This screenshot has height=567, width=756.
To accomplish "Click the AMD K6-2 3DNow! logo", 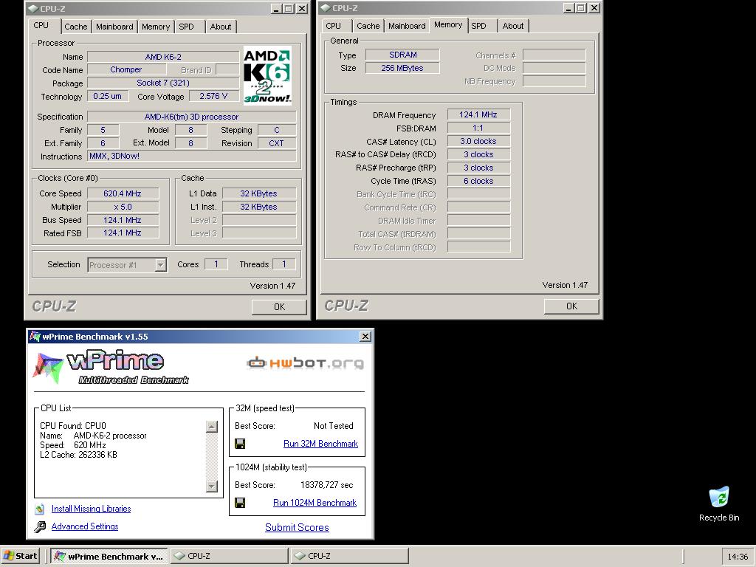I will click(267, 75).
